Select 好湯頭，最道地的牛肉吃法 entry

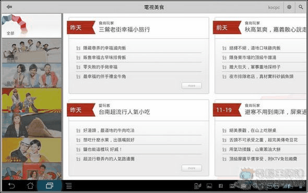pos(109,130)
